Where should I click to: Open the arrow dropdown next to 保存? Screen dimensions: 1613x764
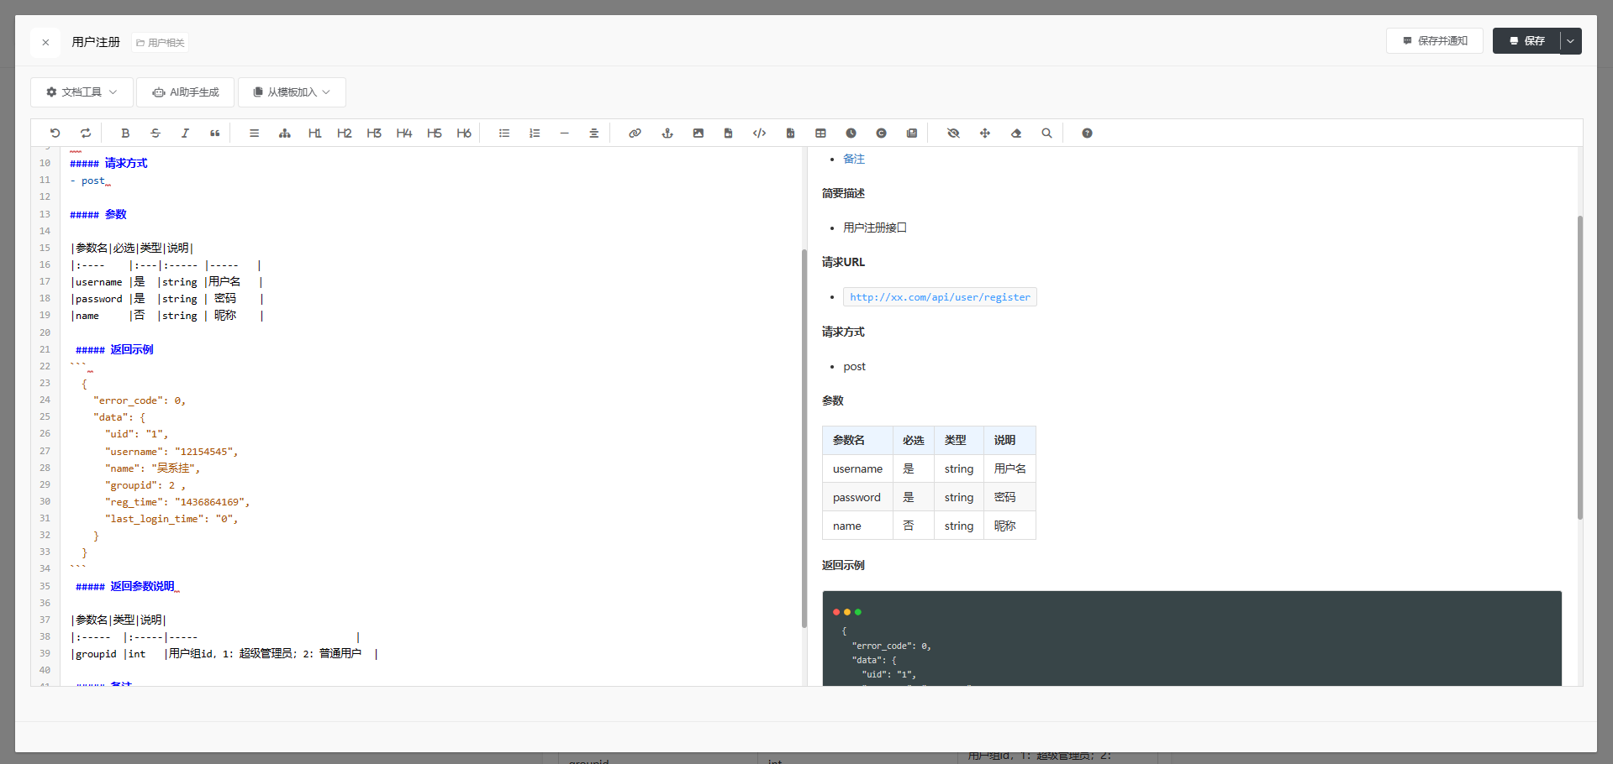[1570, 41]
